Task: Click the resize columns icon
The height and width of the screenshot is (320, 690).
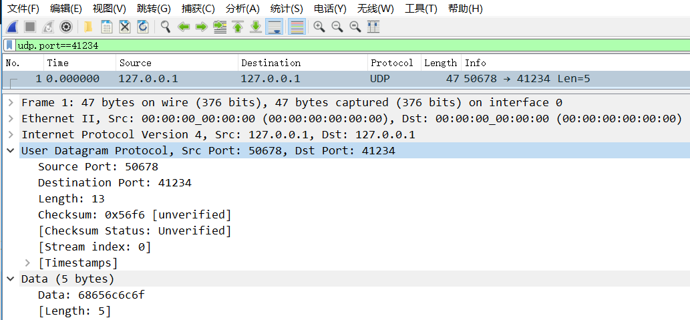Action: [373, 27]
